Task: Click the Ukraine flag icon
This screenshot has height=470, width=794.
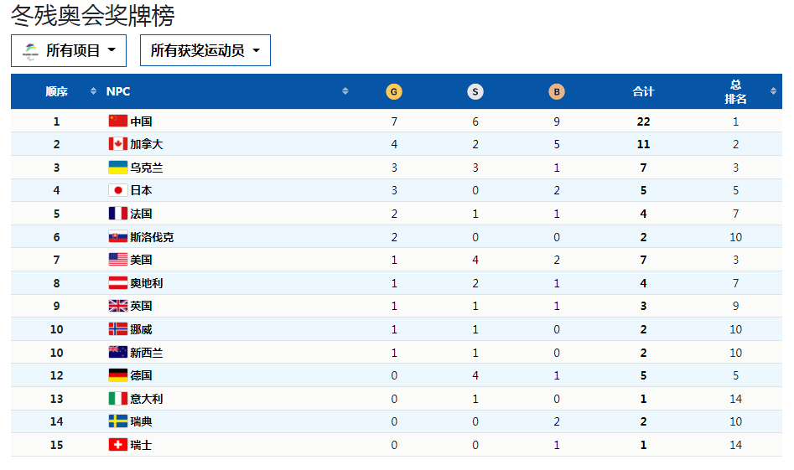Action: point(117,168)
